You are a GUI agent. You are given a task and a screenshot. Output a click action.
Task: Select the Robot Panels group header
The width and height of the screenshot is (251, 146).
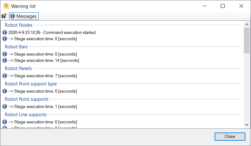click(x=18, y=68)
